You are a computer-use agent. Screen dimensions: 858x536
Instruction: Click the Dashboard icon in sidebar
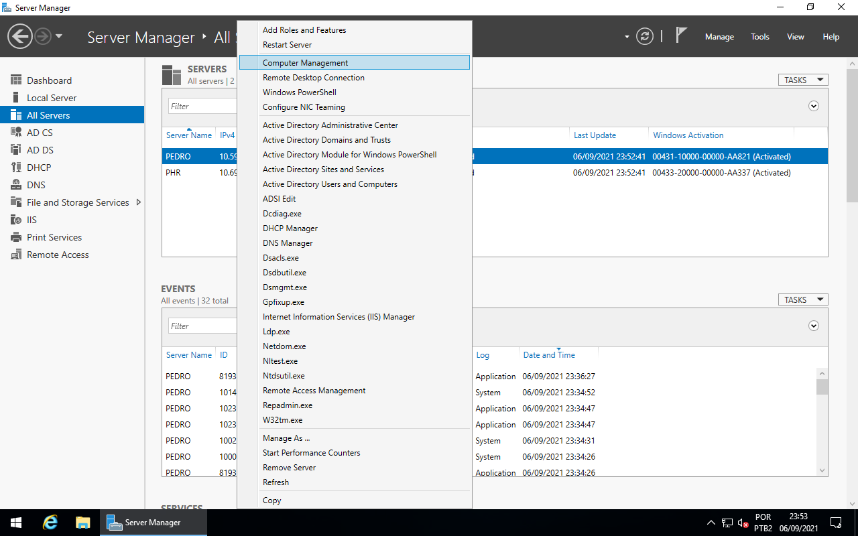tap(16, 80)
